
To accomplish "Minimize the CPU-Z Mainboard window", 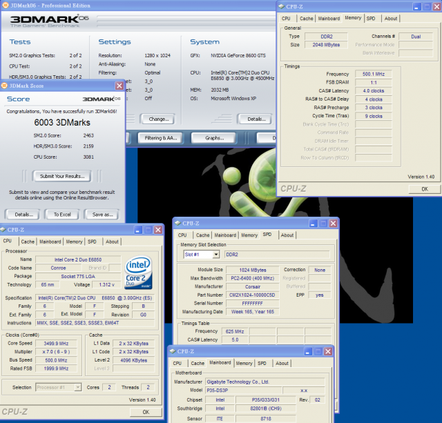I will tap(308, 351).
